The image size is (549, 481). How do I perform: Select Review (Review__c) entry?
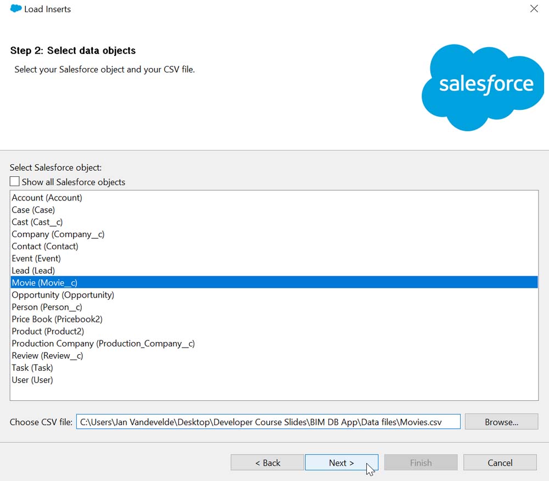pyautogui.click(x=48, y=355)
